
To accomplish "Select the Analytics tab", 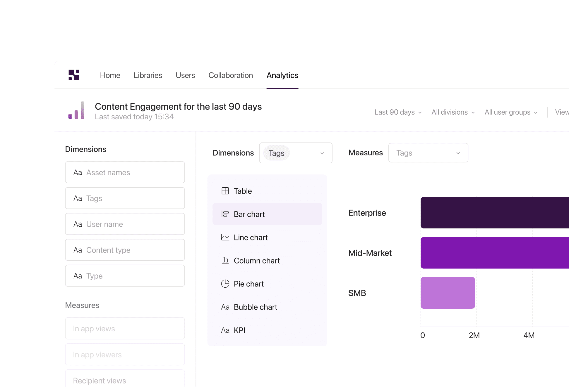I will (282, 75).
